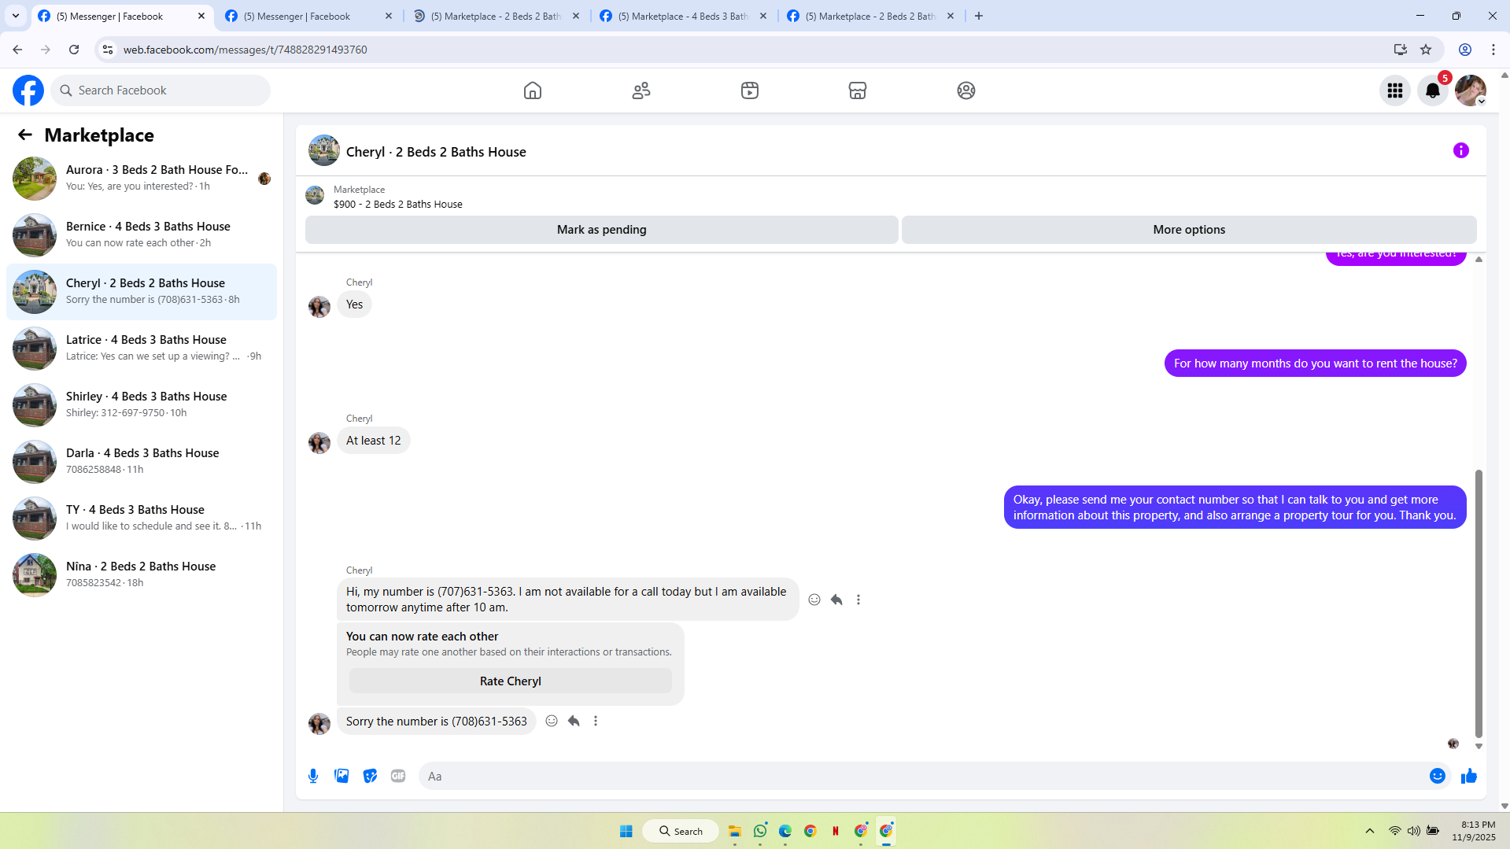Reply to Cheryl's (707)631-5363 message
1510x849 pixels.
(x=836, y=600)
